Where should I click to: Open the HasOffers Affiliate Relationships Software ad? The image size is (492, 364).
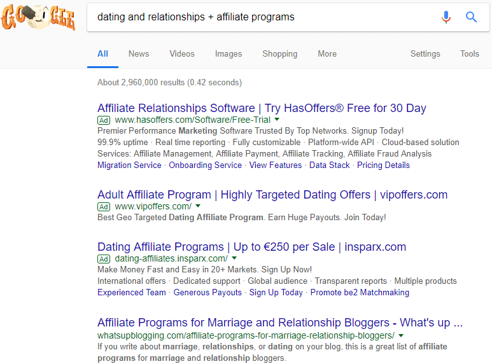[x=262, y=108]
